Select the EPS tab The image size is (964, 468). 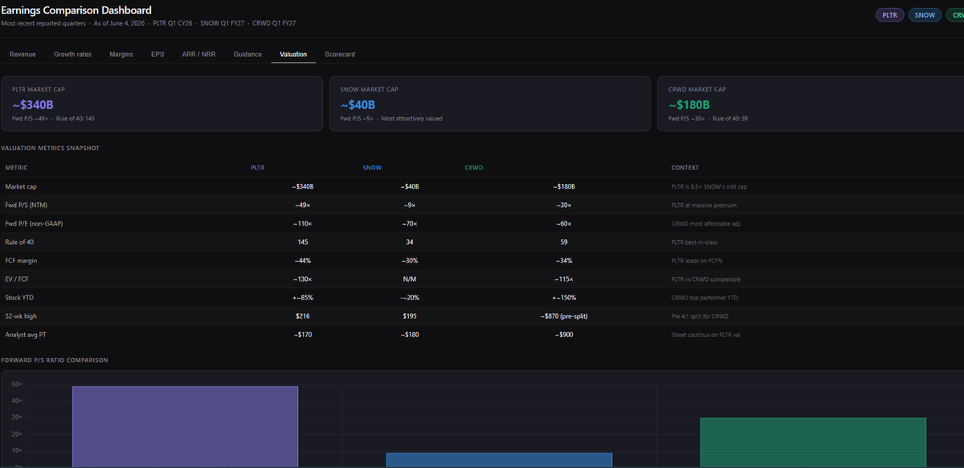point(157,54)
